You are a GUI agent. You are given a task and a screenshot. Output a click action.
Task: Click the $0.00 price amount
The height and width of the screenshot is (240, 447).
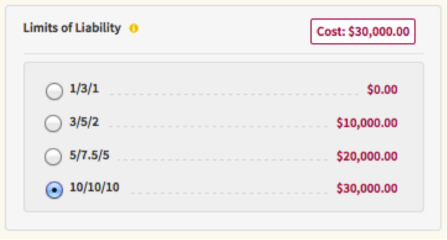pos(382,90)
